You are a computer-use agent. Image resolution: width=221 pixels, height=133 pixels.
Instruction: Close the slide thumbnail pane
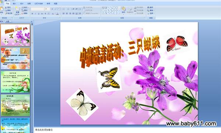pos(32,22)
